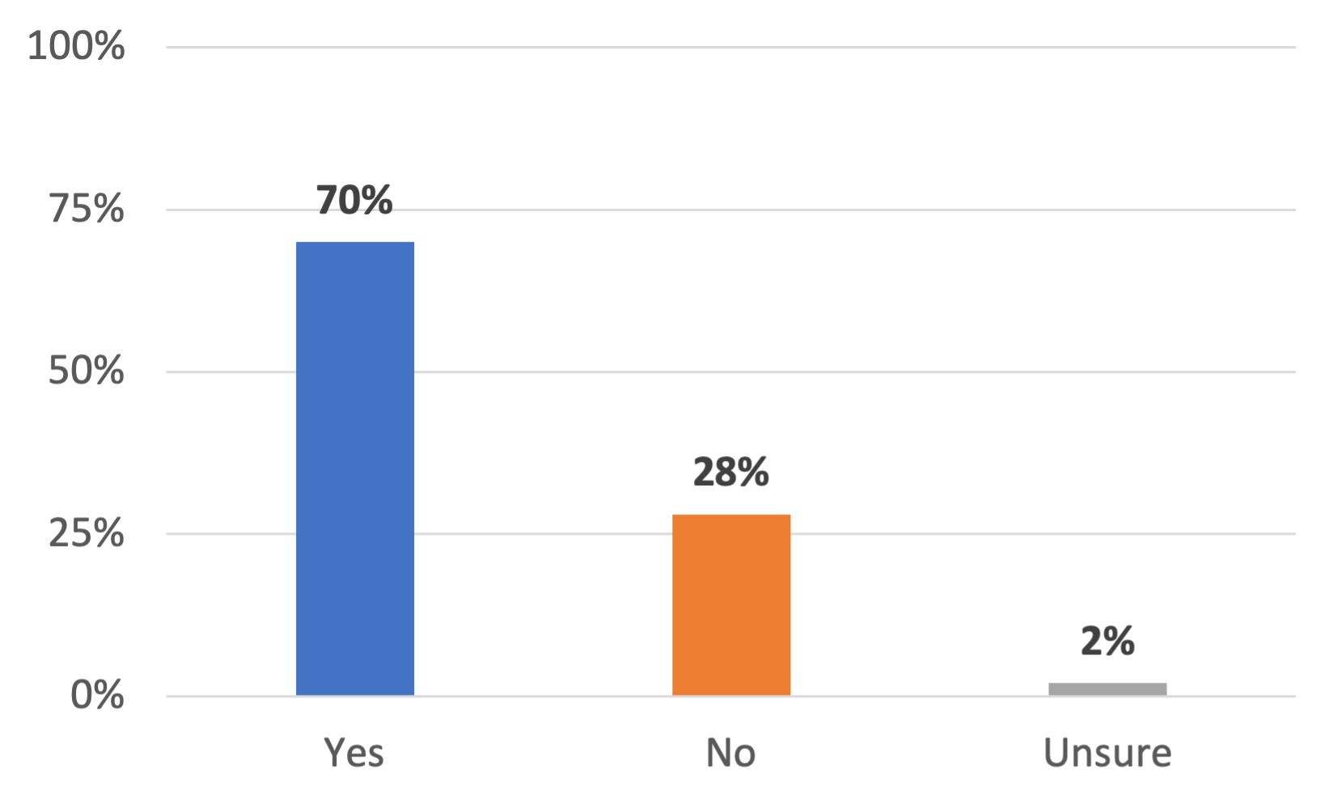Select the 25% y-axis label
This screenshot has width=1342, height=808.
coord(87,534)
